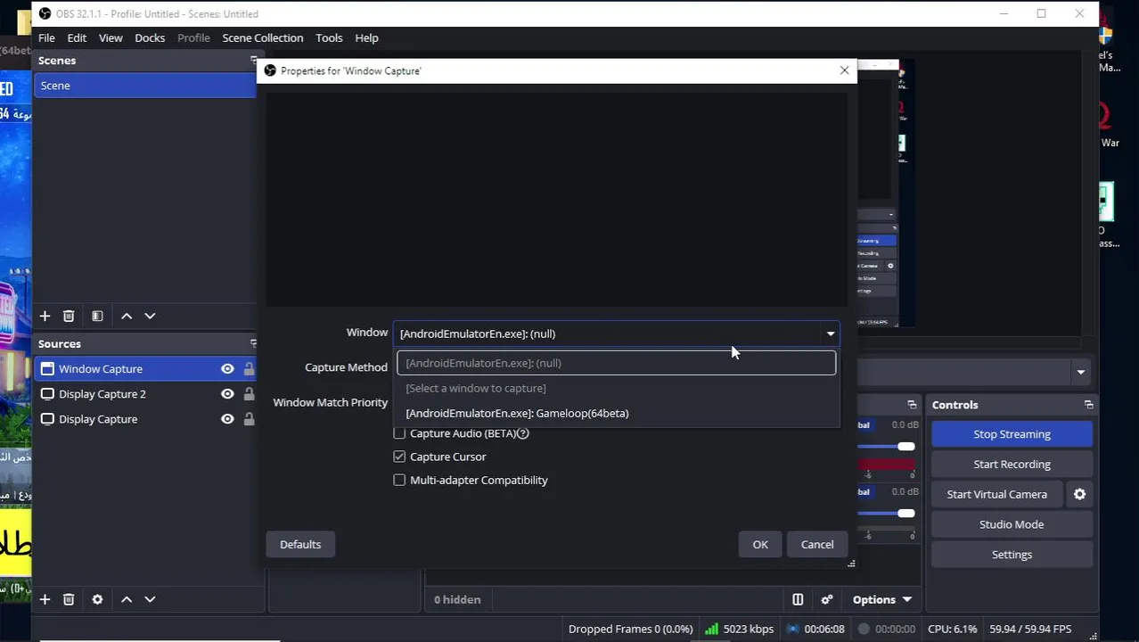This screenshot has width=1139, height=642.
Task: Move the source up with the arrow
Action: 127,599
